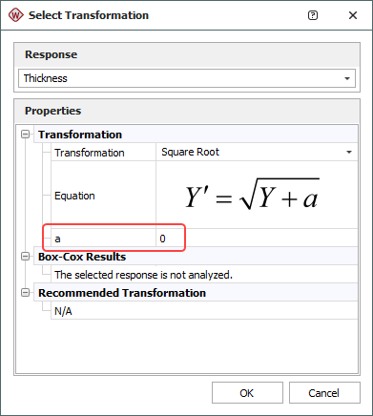Select the Transformation property row label
The width and height of the screenshot is (373, 416).
[90, 153]
